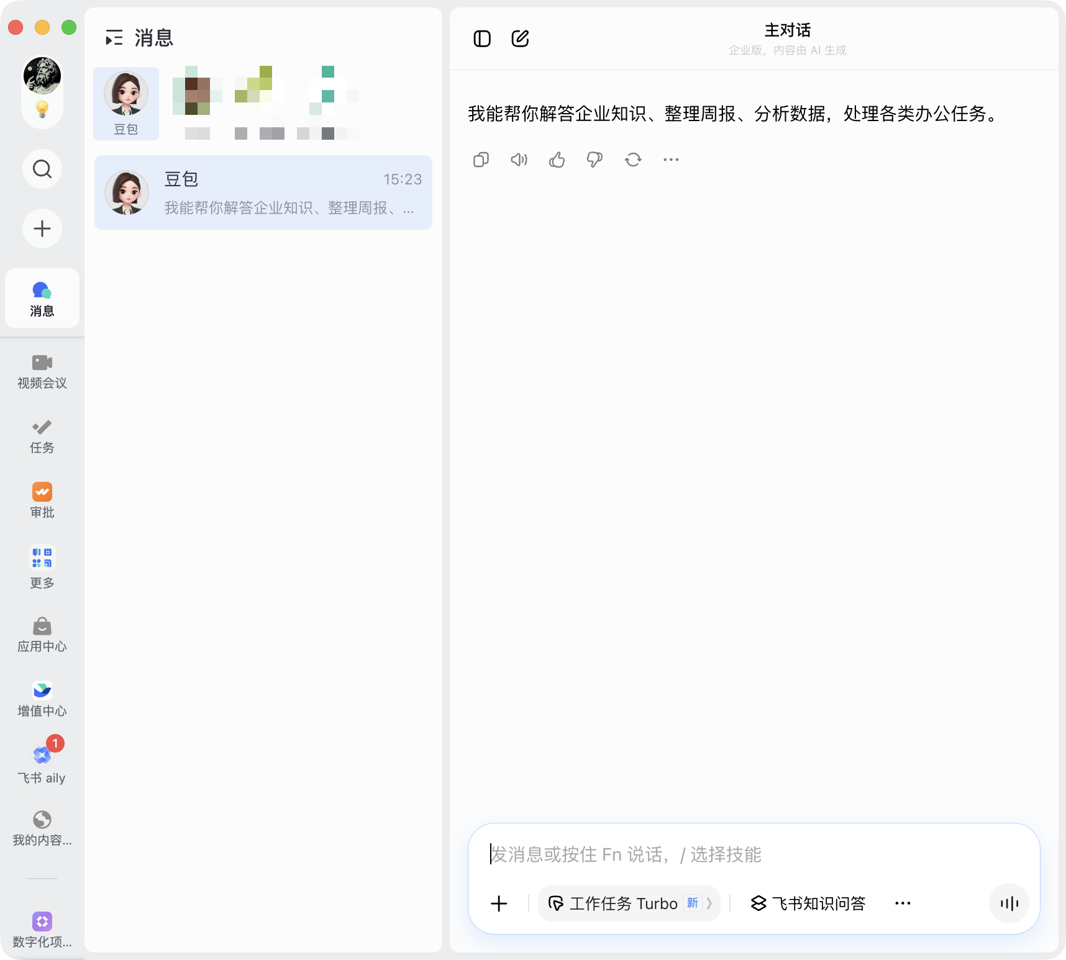
Task: Open more options under the reply
Action: click(671, 160)
